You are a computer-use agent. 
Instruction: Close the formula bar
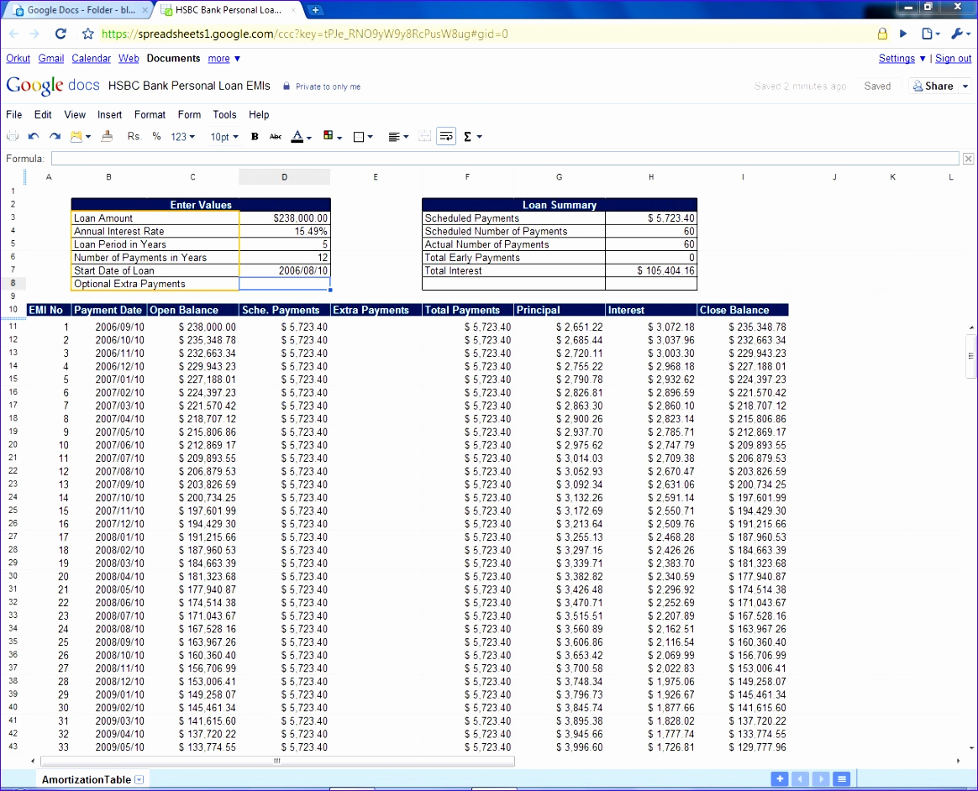point(968,159)
